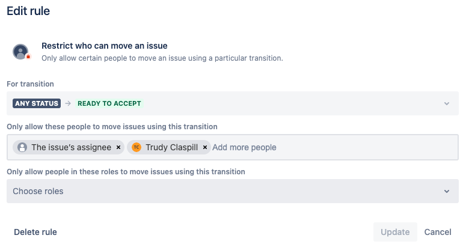Click the Update button
This screenshot has height=250, width=466.
point(395,232)
